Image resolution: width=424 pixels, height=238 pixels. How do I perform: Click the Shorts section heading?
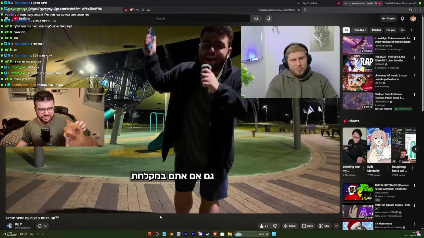[354, 121]
